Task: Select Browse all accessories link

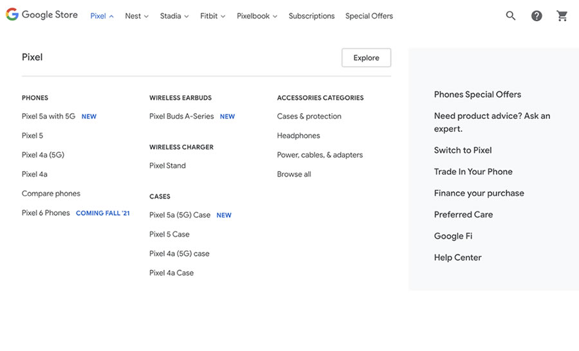Action: [x=294, y=174]
